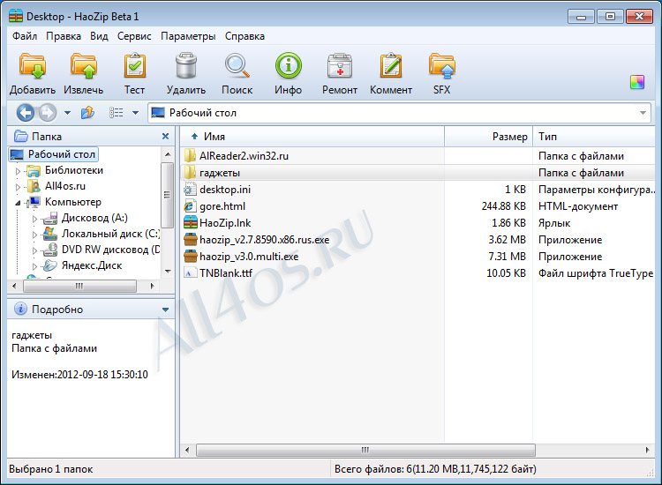Expand the All4os.ru tree node
Image resolution: width=662 pixels, height=485 pixels.
(x=19, y=187)
